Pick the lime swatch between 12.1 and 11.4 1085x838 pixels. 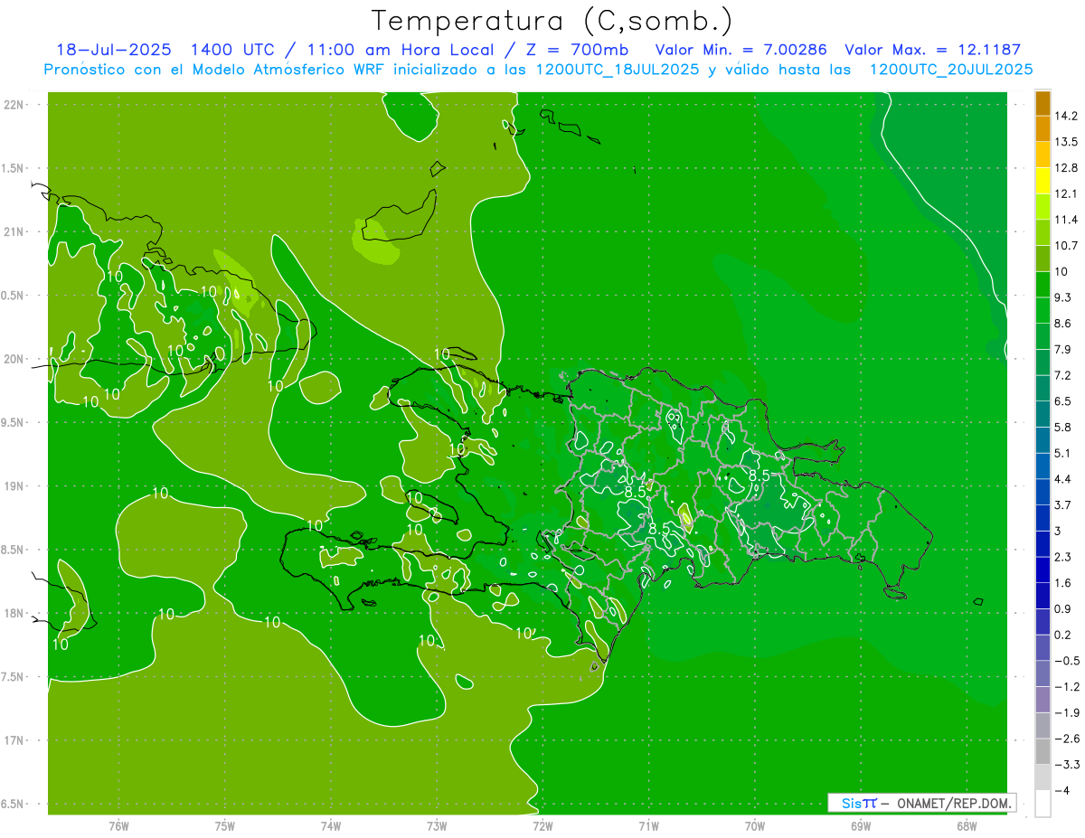(x=1043, y=206)
